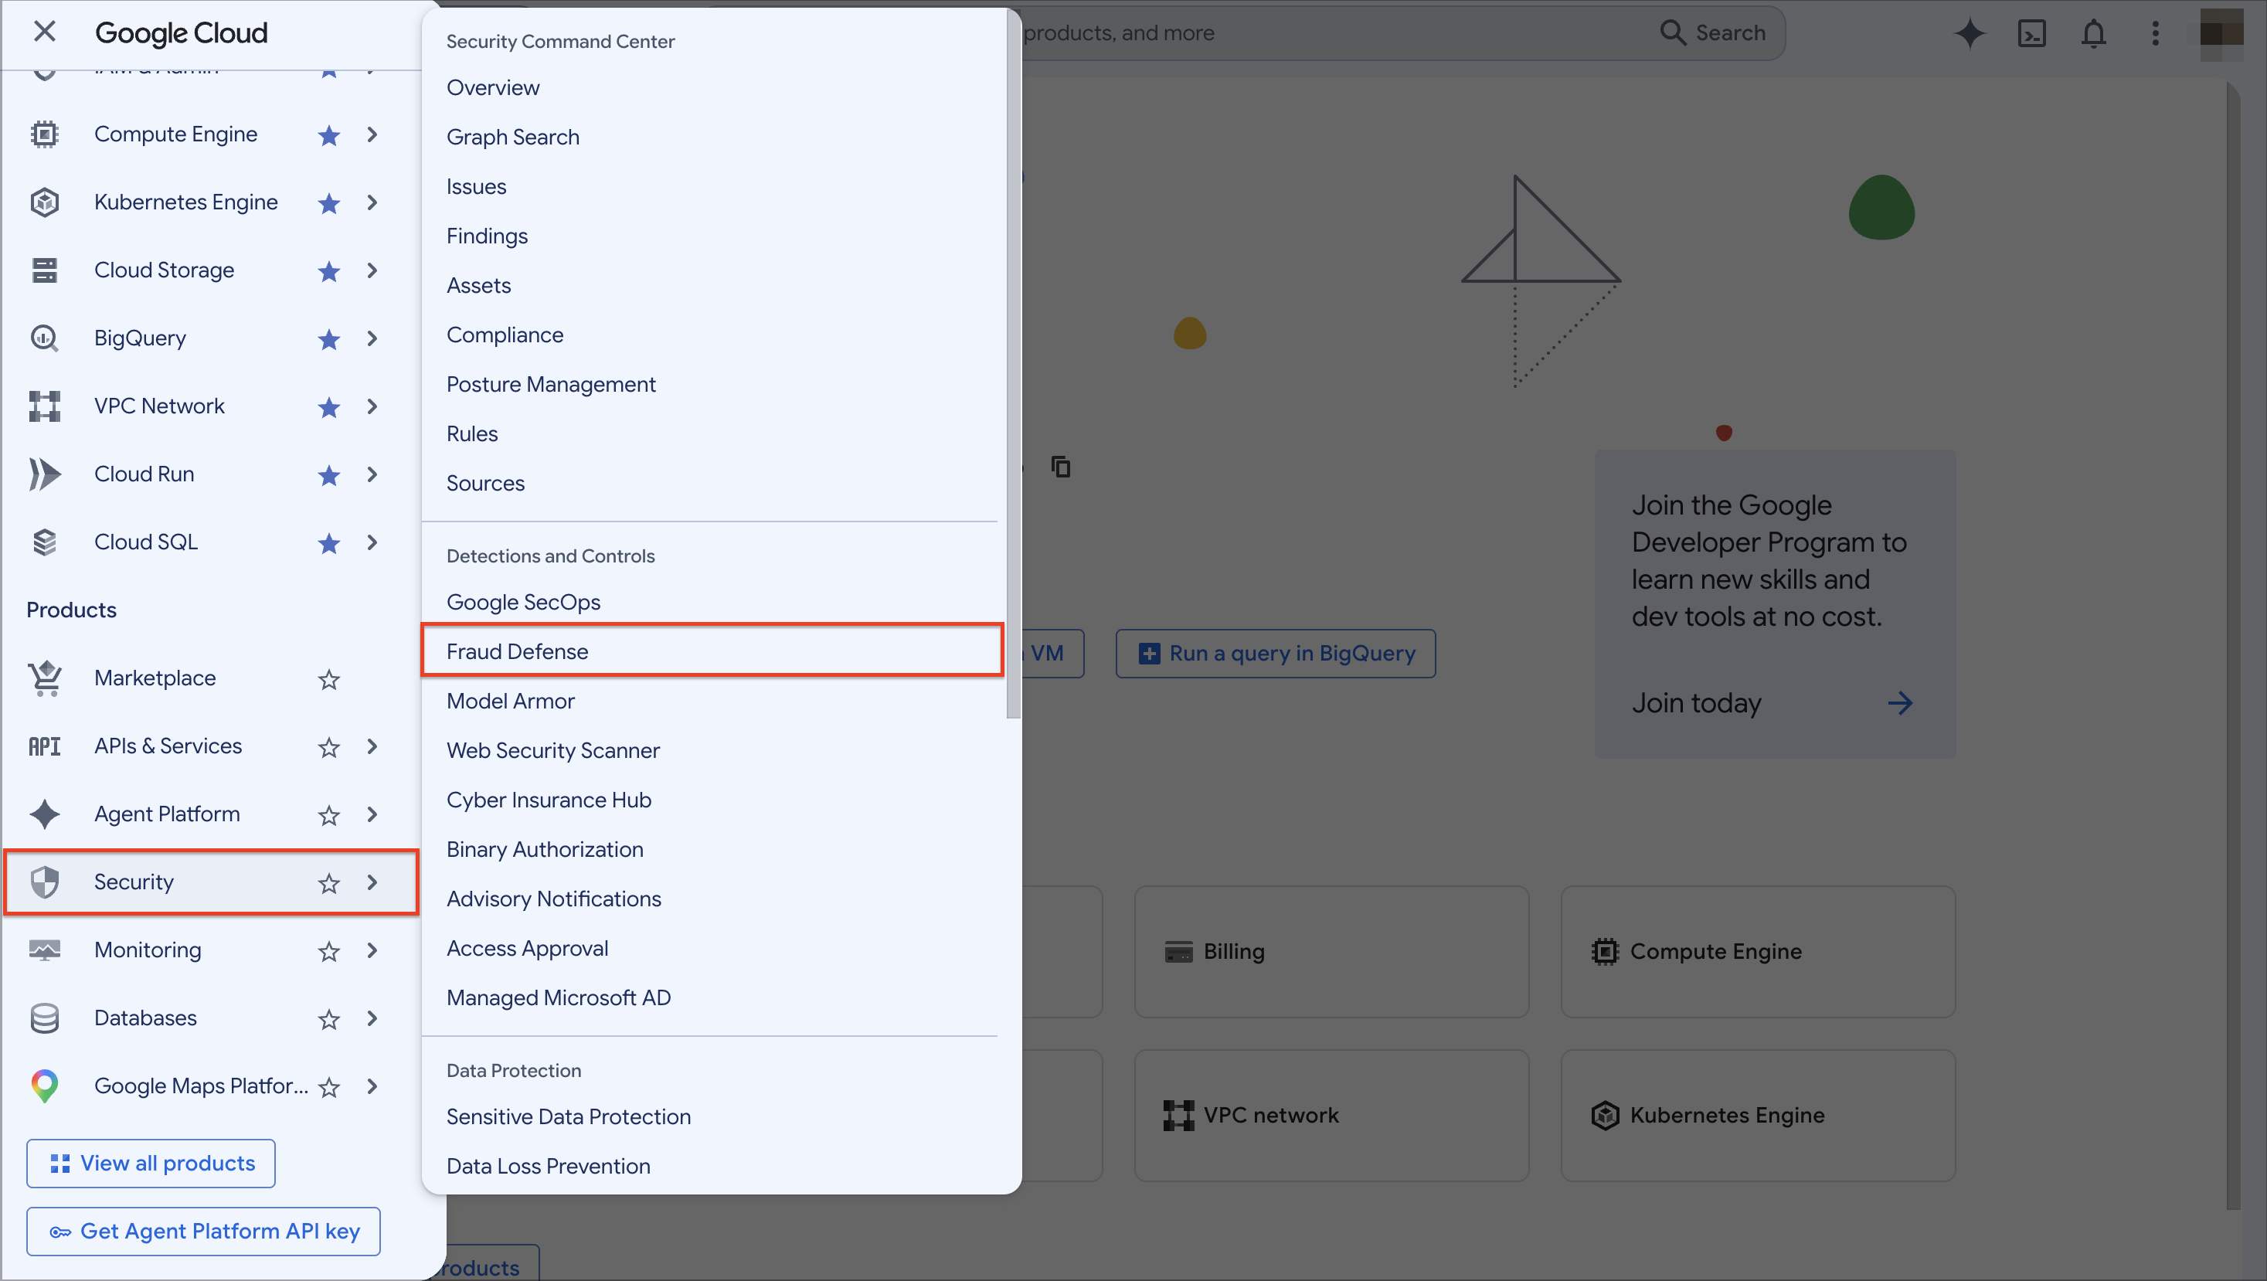Click the account avatar in top right
The width and height of the screenshot is (2267, 1281).
(2221, 33)
